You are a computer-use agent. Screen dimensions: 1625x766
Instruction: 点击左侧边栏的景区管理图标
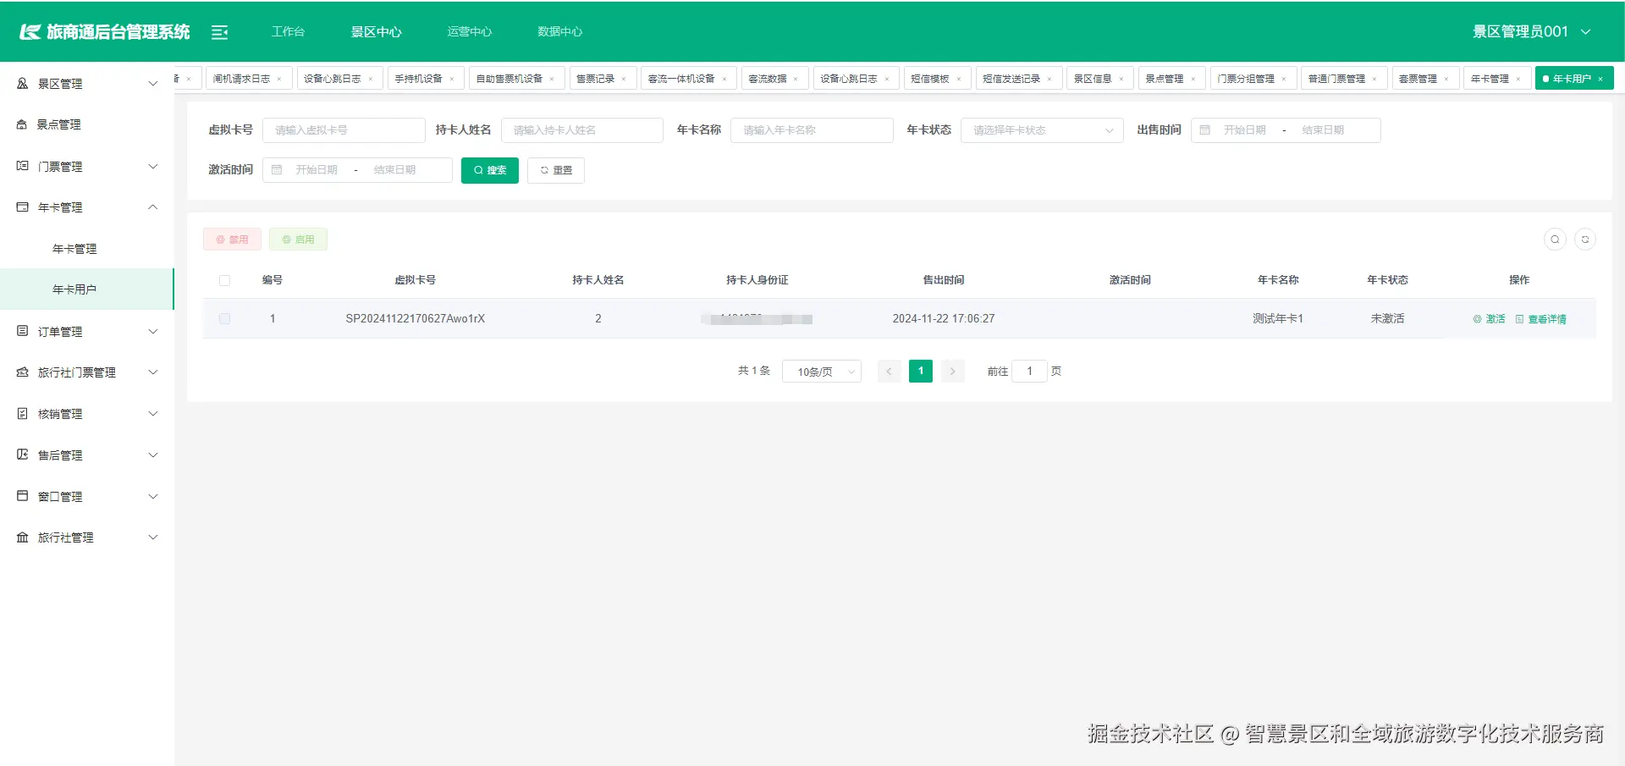coord(22,83)
